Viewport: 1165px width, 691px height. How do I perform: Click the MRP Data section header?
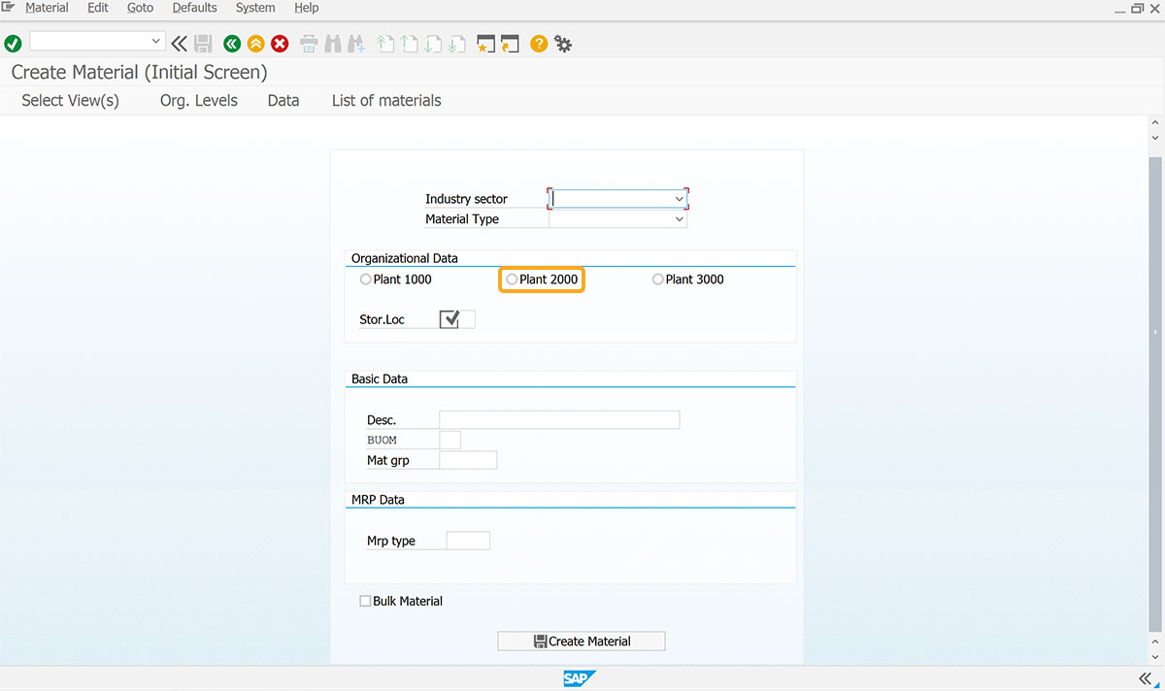click(378, 500)
